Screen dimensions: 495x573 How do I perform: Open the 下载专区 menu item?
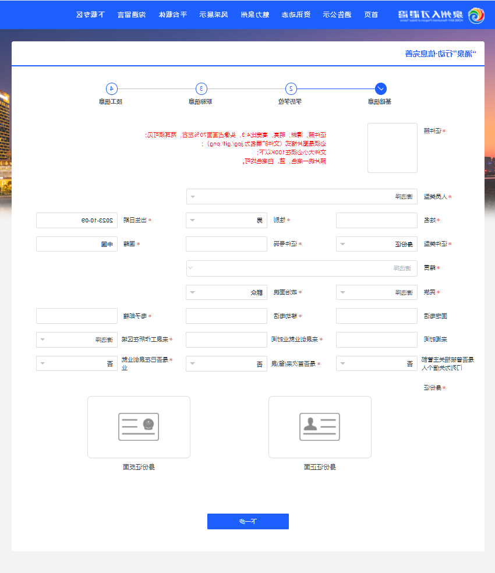(90, 15)
